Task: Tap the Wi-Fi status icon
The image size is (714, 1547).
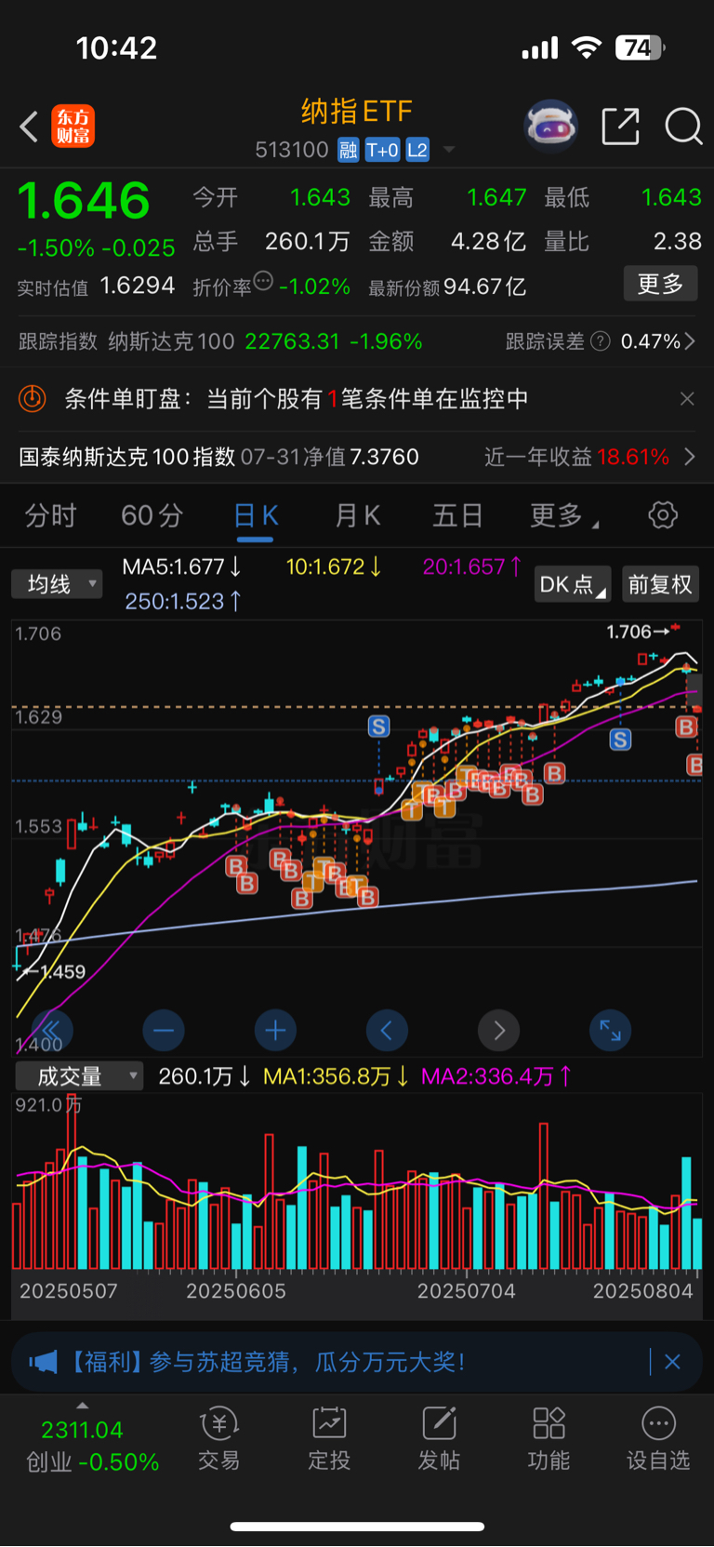Action: (587, 47)
